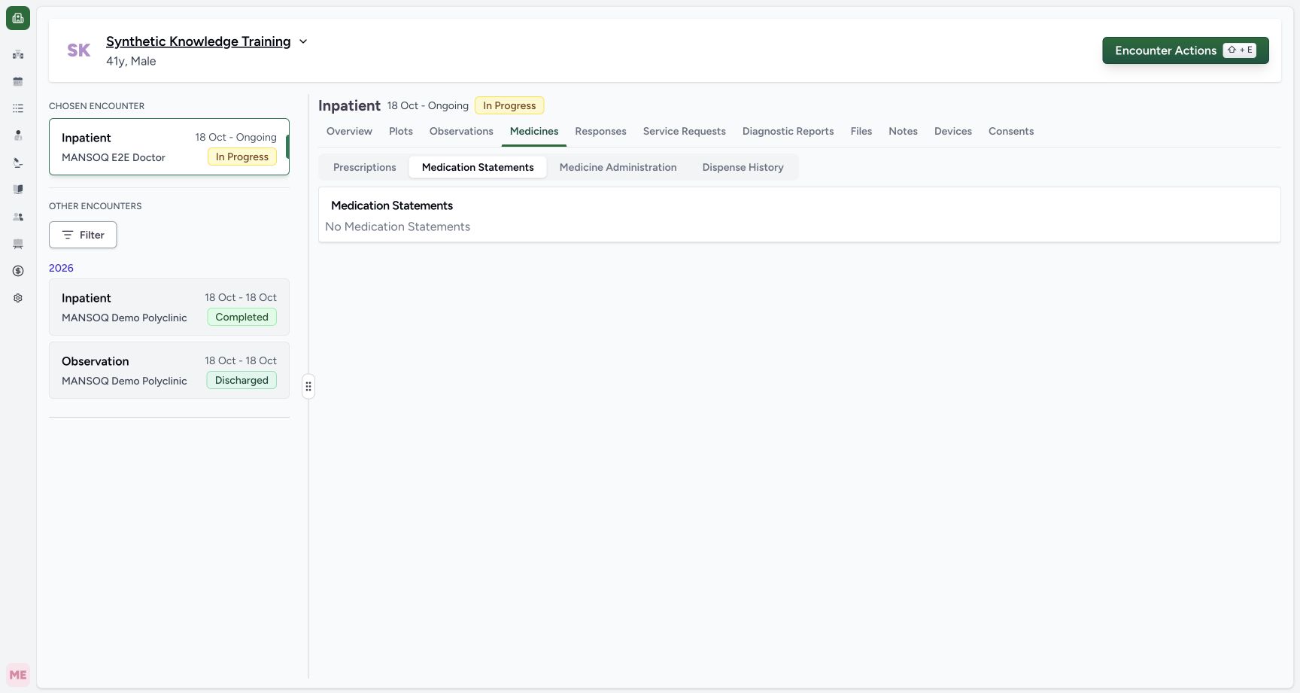Image resolution: width=1300 pixels, height=693 pixels.
Task: Switch to the Responses tab
Action: tap(600, 131)
